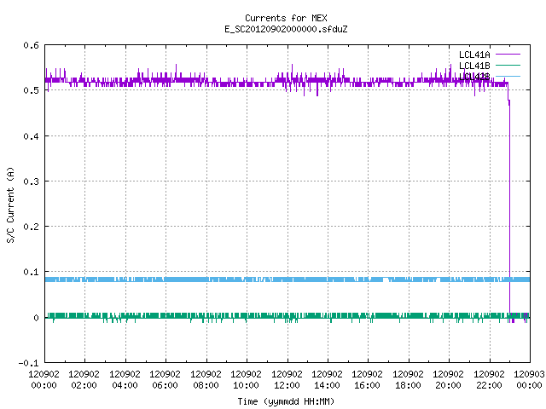Click the 0.4 y-axis tick label
546x409 pixels.
[x=31, y=136]
